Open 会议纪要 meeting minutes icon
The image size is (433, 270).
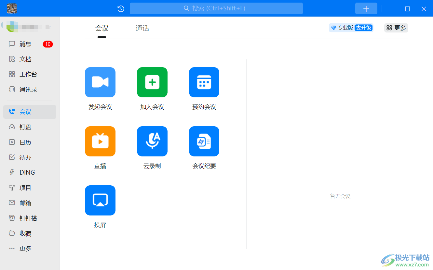tap(204, 141)
